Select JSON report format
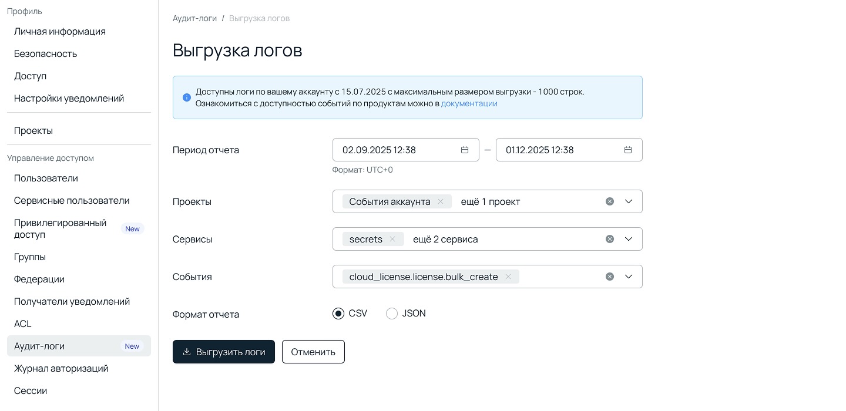This screenshot has width=846, height=411. tap(392, 314)
